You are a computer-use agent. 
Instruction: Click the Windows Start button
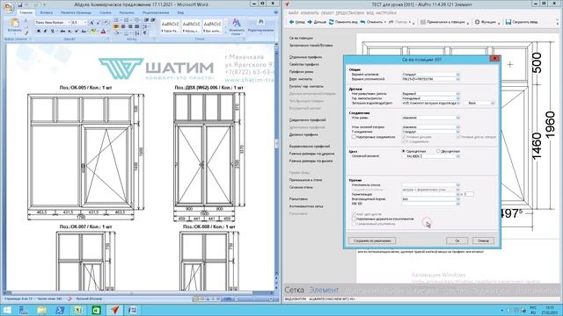tap(7, 310)
